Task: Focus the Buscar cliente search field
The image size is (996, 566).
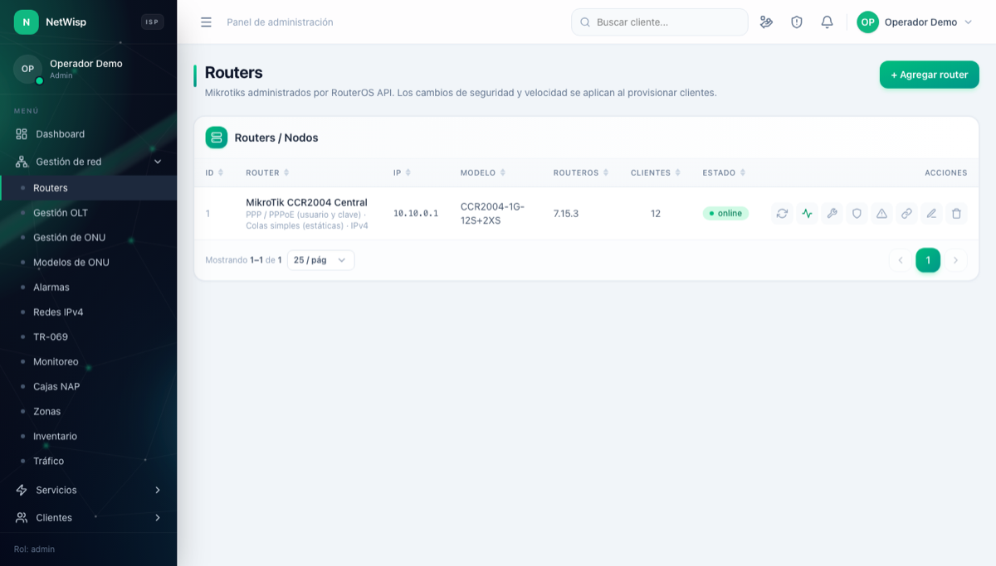Action: pos(660,22)
